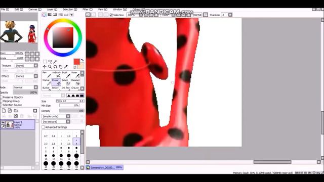The image size is (324, 182).
Task: Hide Layer1 using eye icon
Action: [x=3, y=123]
